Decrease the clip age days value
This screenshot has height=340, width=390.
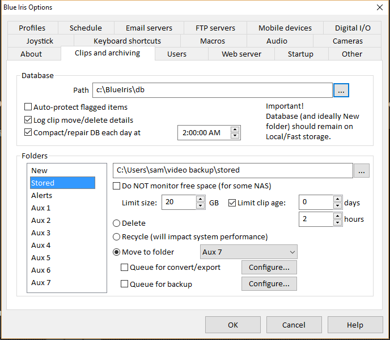[x=337, y=205]
